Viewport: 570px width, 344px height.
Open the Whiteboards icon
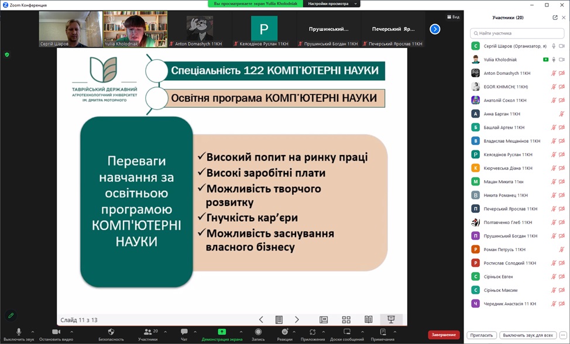pos(347,331)
